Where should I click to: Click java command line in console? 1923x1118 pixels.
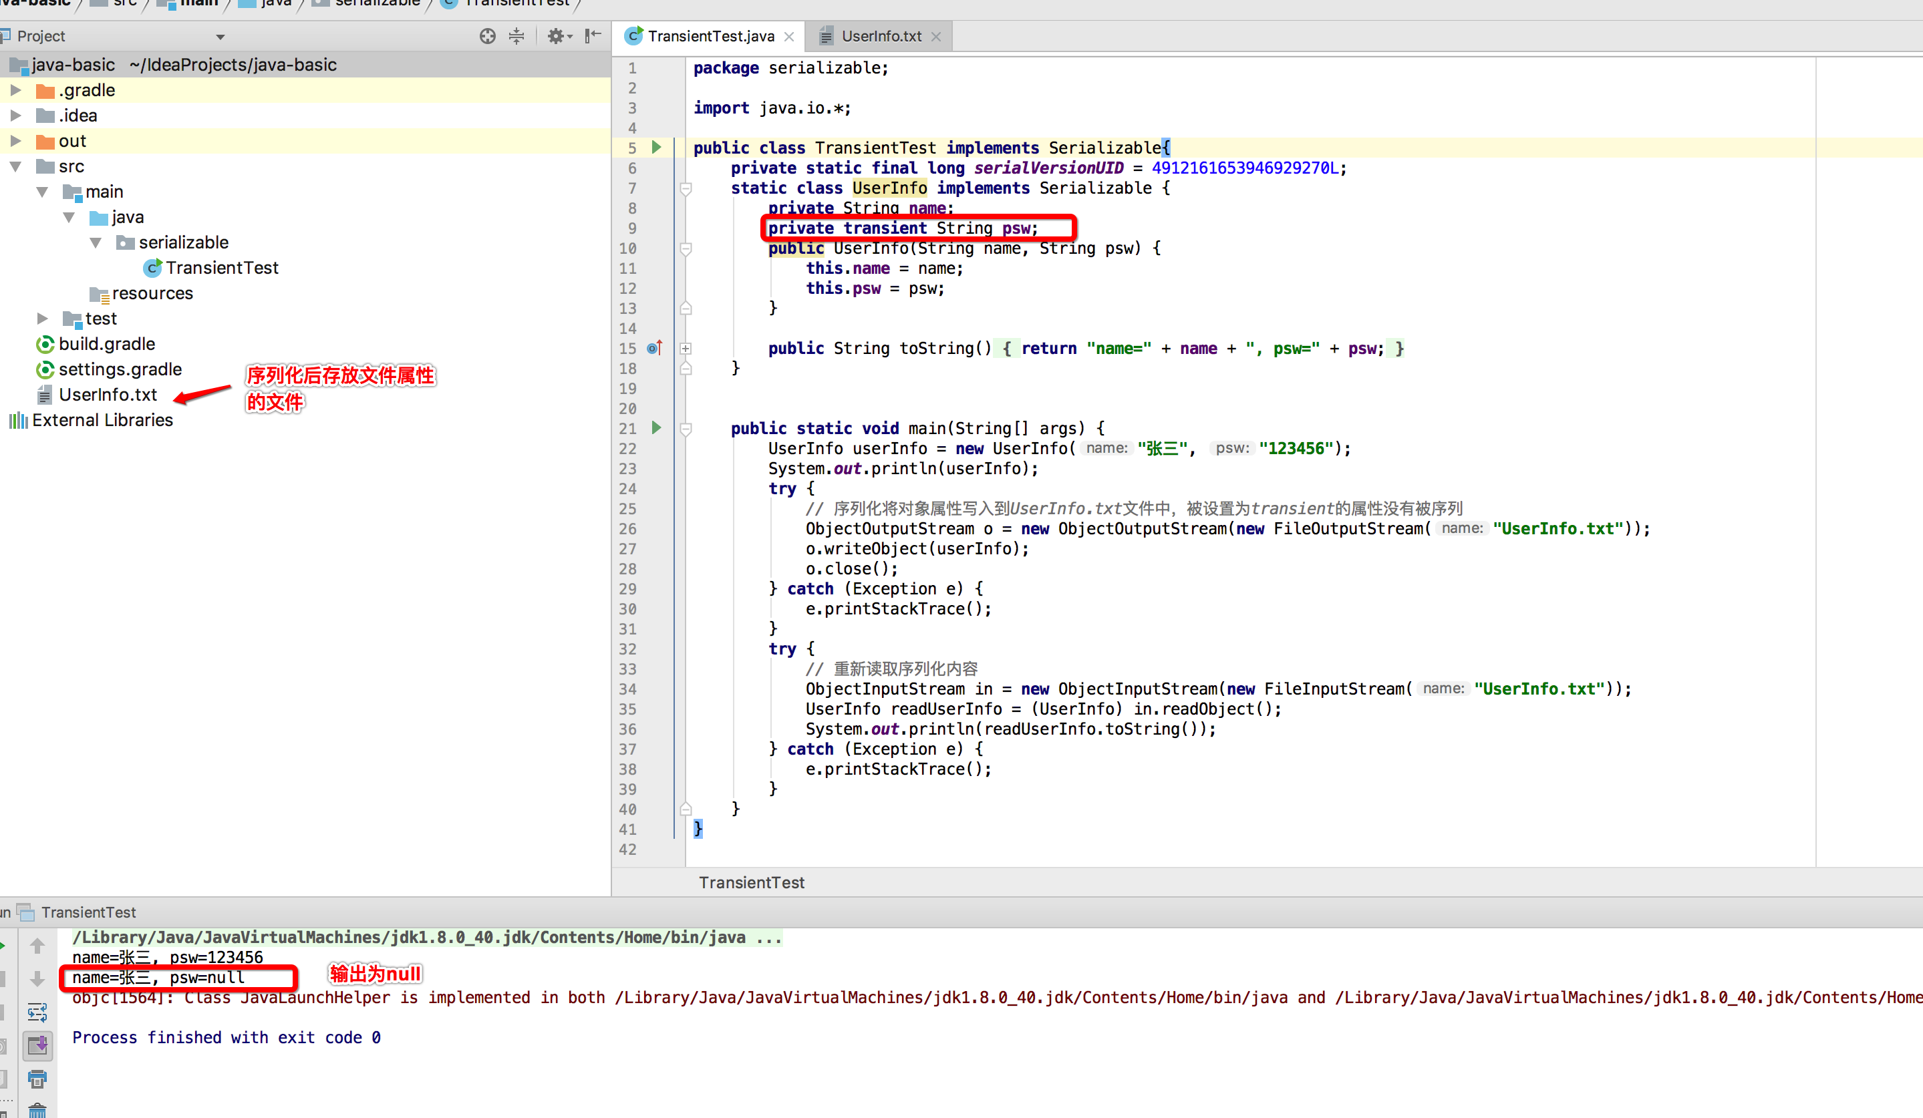point(428,937)
